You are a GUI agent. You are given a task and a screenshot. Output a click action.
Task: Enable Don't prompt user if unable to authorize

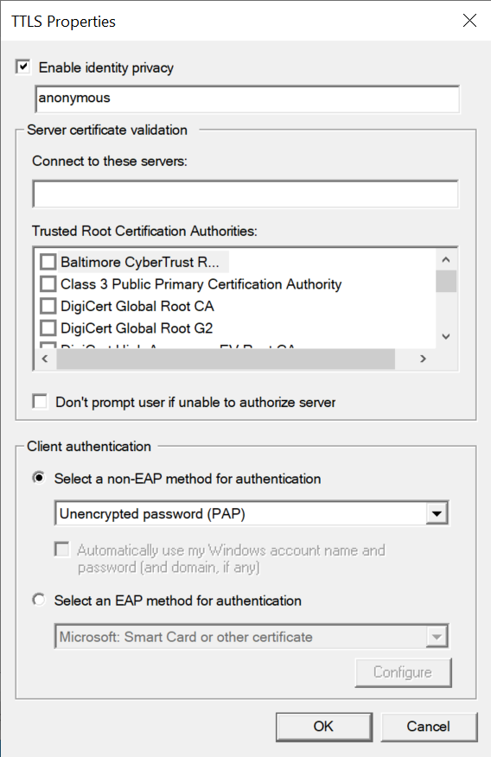pos(40,402)
